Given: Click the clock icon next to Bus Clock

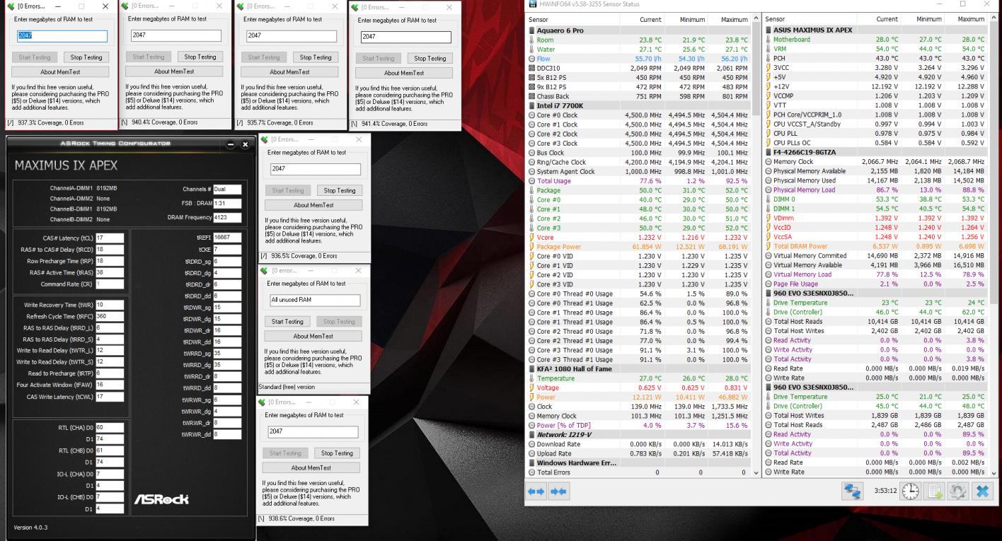Looking at the screenshot, I should point(532,152).
